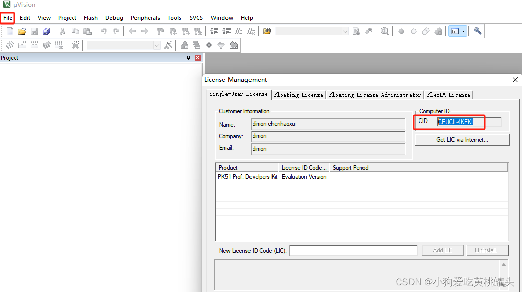Click the Paste clipboard icon
Image resolution: width=522 pixels, height=292 pixels.
[x=87, y=31]
